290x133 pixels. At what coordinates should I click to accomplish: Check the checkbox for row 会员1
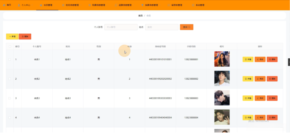pyautogui.click(x=10, y=59)
